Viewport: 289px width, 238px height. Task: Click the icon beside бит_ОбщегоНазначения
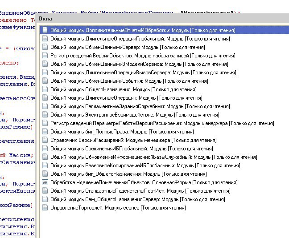point(45,174)
